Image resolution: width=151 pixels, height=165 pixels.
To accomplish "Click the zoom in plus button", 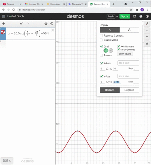I will 147,31.
